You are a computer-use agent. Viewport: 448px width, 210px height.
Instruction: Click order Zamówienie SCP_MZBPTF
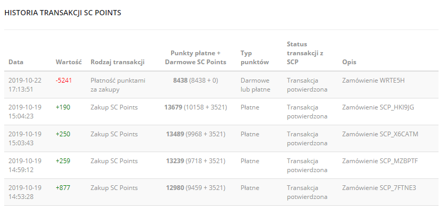point(380,161)
